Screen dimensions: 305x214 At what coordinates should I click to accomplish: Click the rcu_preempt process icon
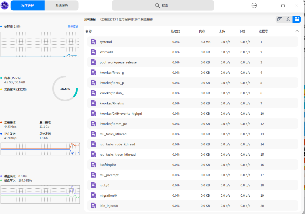coord(93,175)
